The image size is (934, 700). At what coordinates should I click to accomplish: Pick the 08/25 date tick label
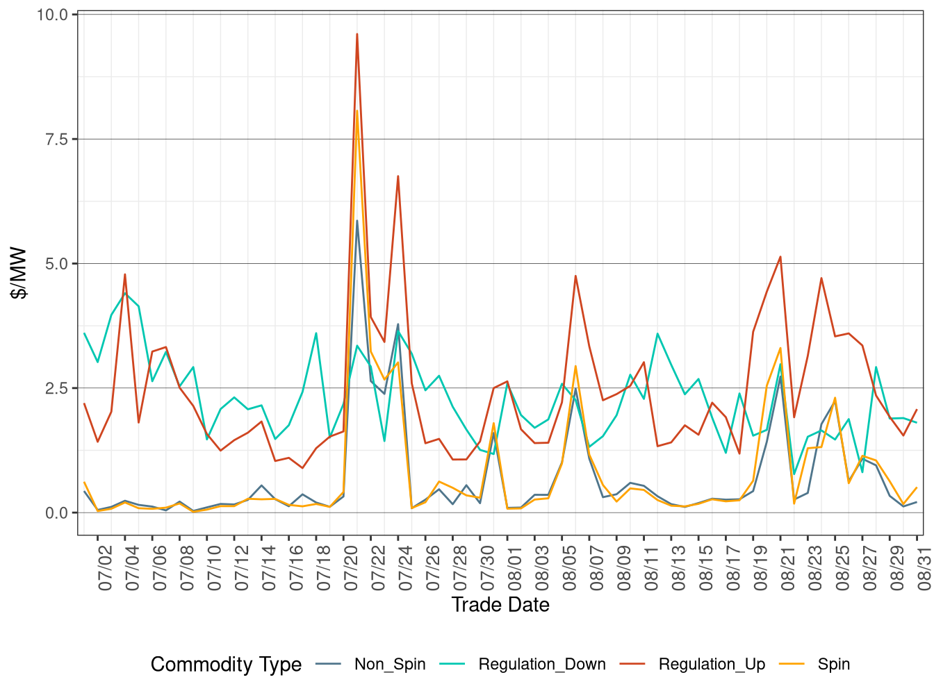click(843, 568)
